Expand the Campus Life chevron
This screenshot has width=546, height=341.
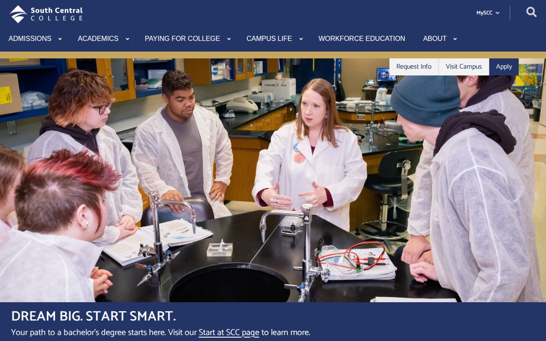click(x=301, y=39)
